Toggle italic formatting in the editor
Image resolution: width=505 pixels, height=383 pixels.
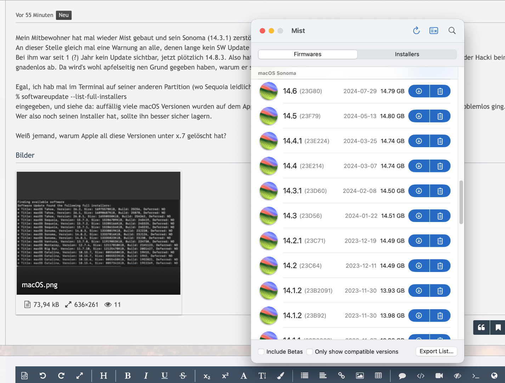point(146,376)
